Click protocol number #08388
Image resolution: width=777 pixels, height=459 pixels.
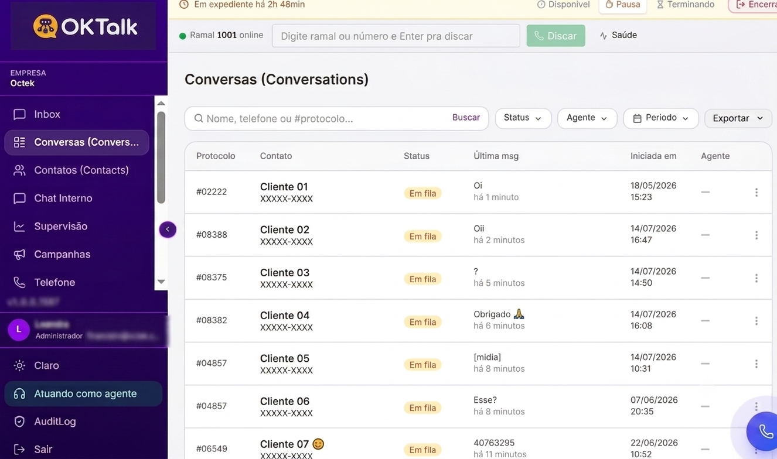[x=212, y=235]
